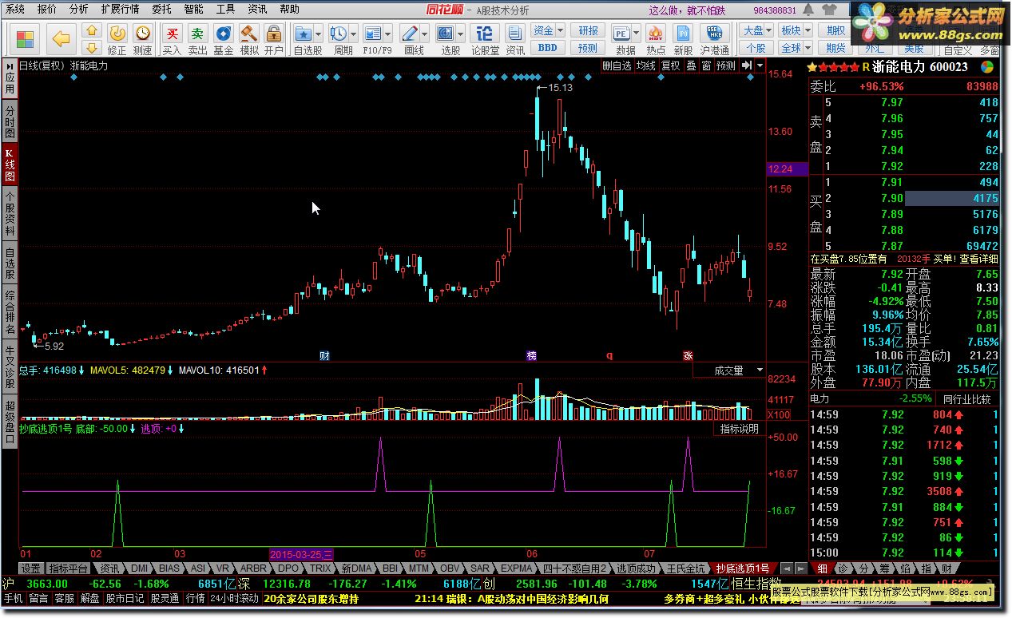Click the up arrow toolbar icon
Image resolution: width=1012 pixels, height=618 pixels.
(x=91, y=31)
